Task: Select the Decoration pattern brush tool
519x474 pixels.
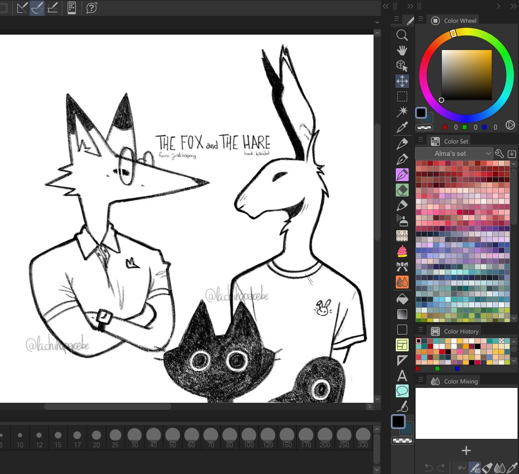Action: [x=402, y=236]
